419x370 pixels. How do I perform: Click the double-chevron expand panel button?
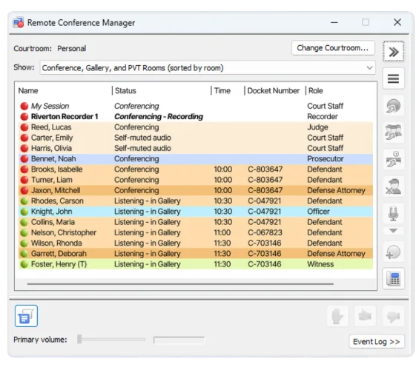coord(393,52)
